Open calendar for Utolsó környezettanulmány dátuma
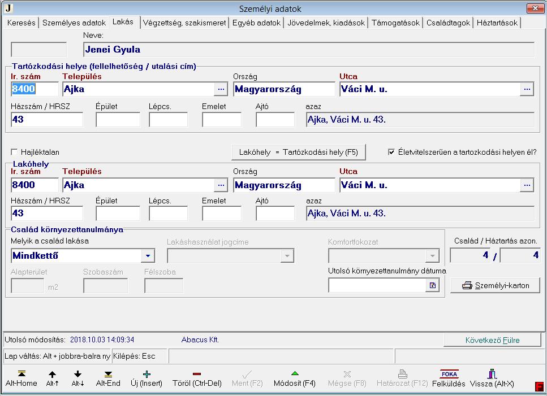547x396 pixels. coord(433,286)
